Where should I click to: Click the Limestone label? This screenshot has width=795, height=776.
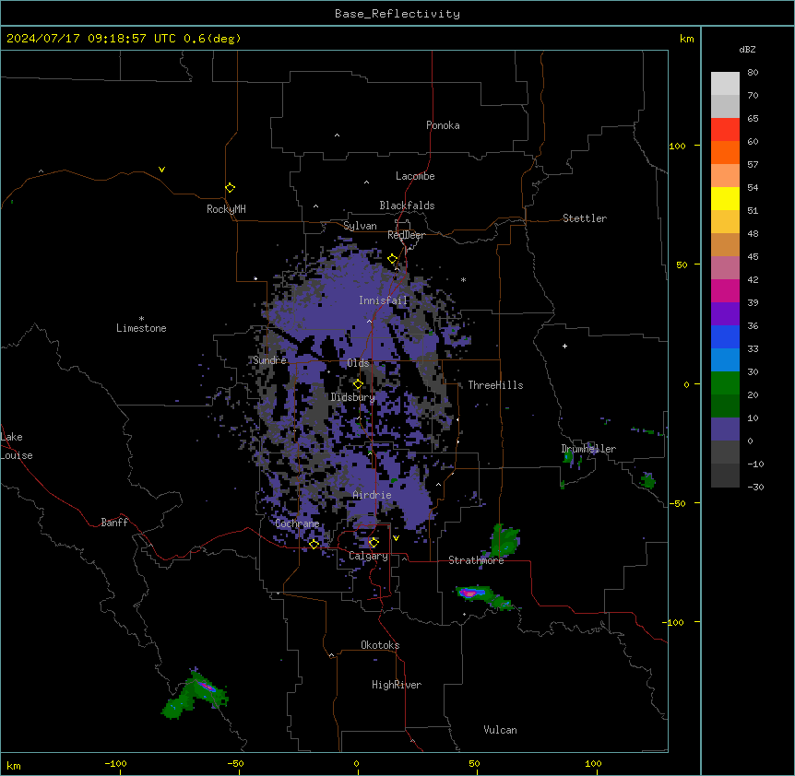[x=141, y=328]
